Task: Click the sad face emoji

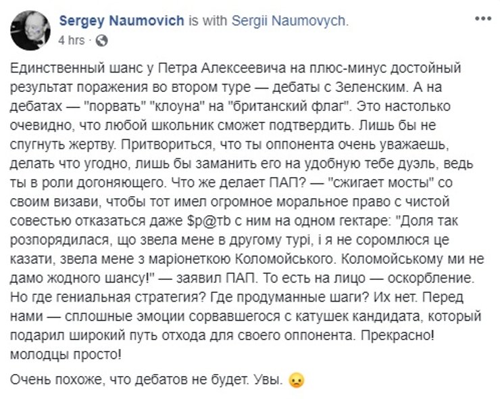Action: click(x=295, y=380)
